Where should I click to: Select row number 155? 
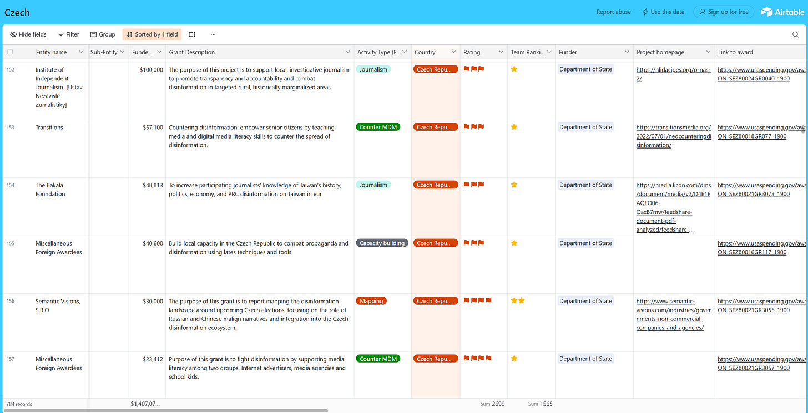(11, 243)
